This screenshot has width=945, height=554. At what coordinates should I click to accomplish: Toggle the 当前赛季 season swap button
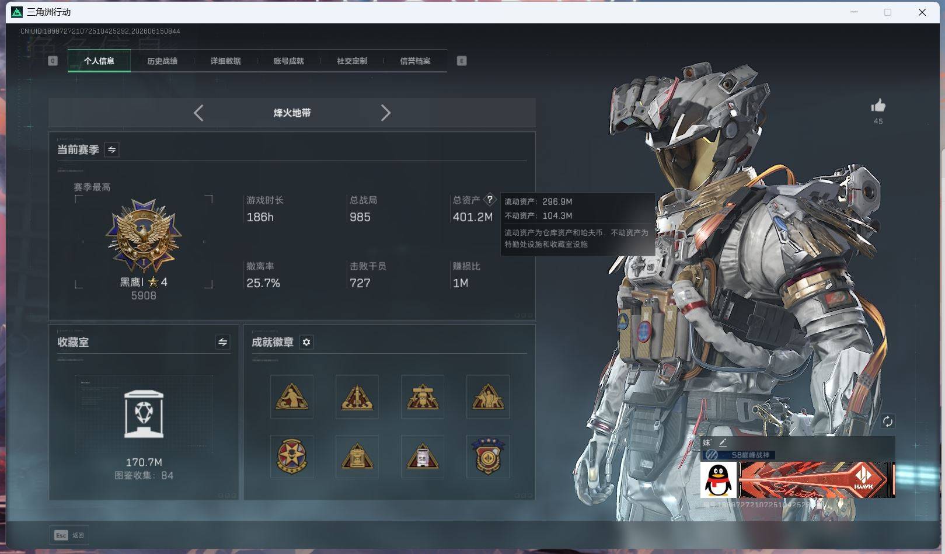tap(111, 150)
